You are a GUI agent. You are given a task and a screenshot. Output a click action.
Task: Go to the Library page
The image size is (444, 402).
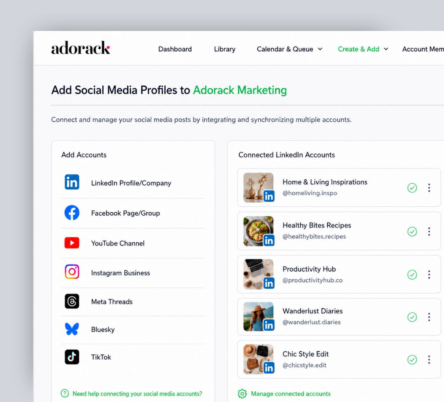pos(224,49)
